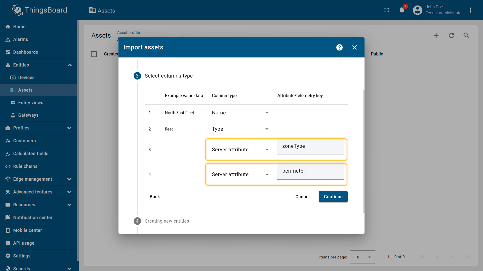Refresh the assets table
Viewport: 483px width, 271px height.
(x=451, y=35)
